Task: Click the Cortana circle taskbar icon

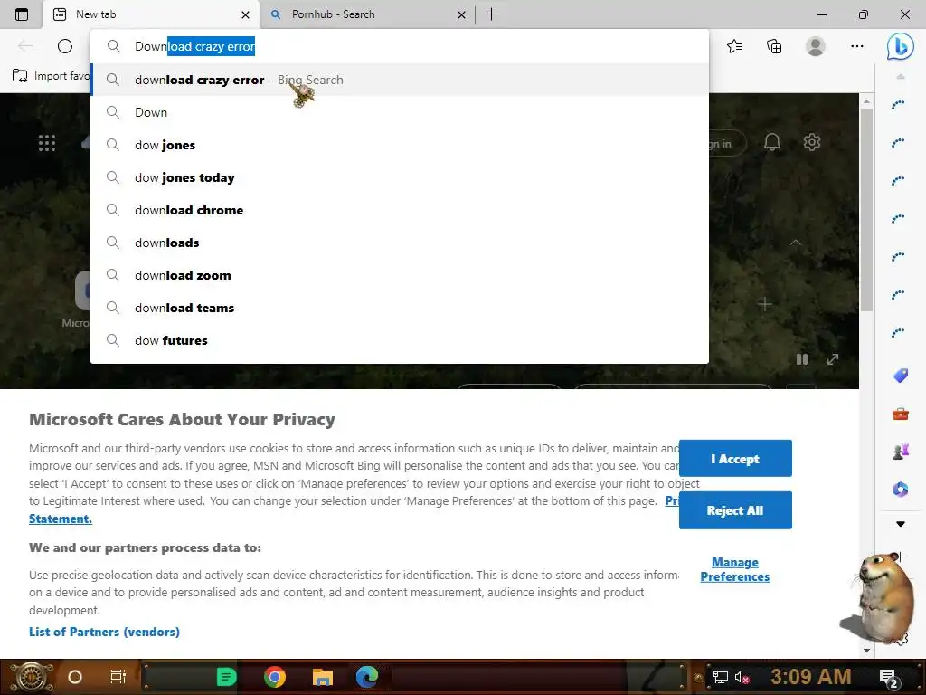Action: 75,677
